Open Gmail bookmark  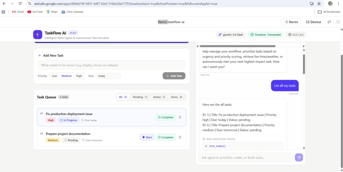18,12
